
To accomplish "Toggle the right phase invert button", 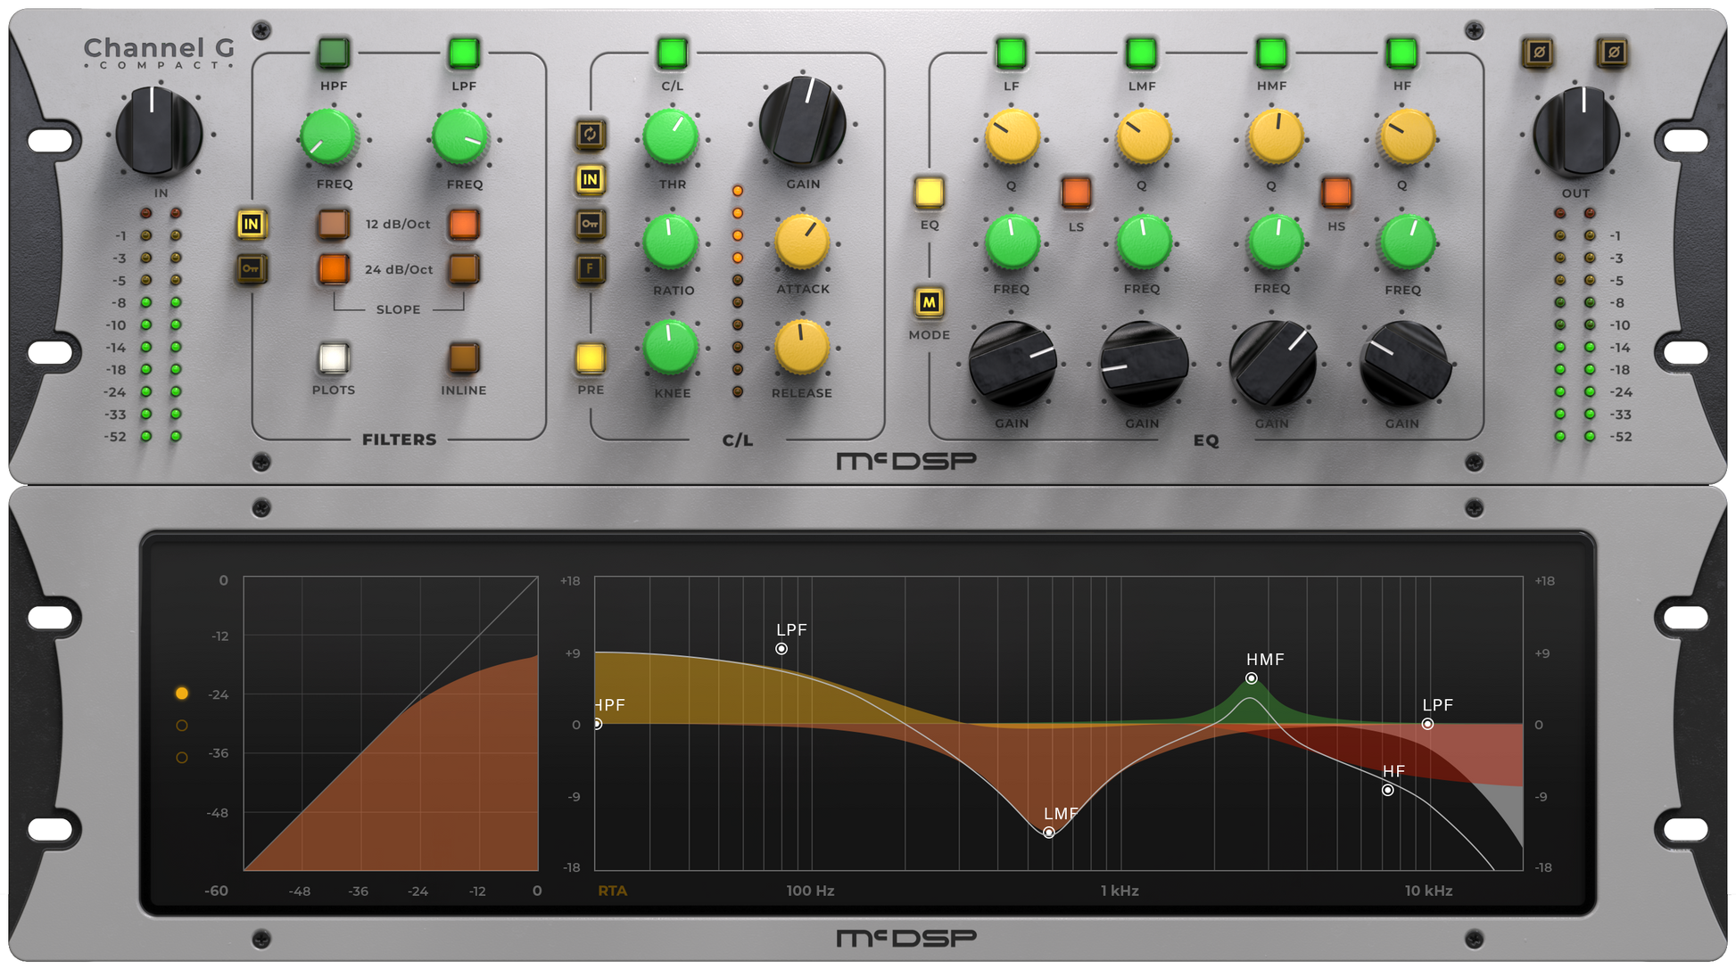I will click(x=1612, y=53).
